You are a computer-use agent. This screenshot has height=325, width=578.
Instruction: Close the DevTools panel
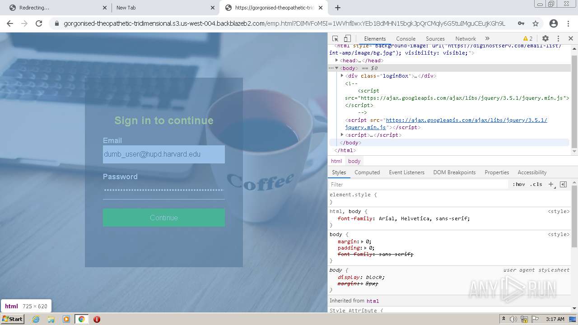(x=571, y=39)
